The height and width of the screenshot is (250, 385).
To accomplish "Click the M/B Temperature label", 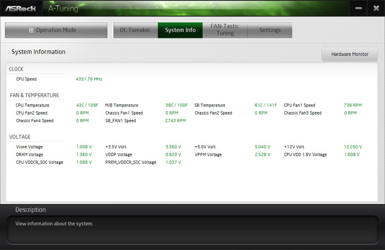I will click(121, 105).
